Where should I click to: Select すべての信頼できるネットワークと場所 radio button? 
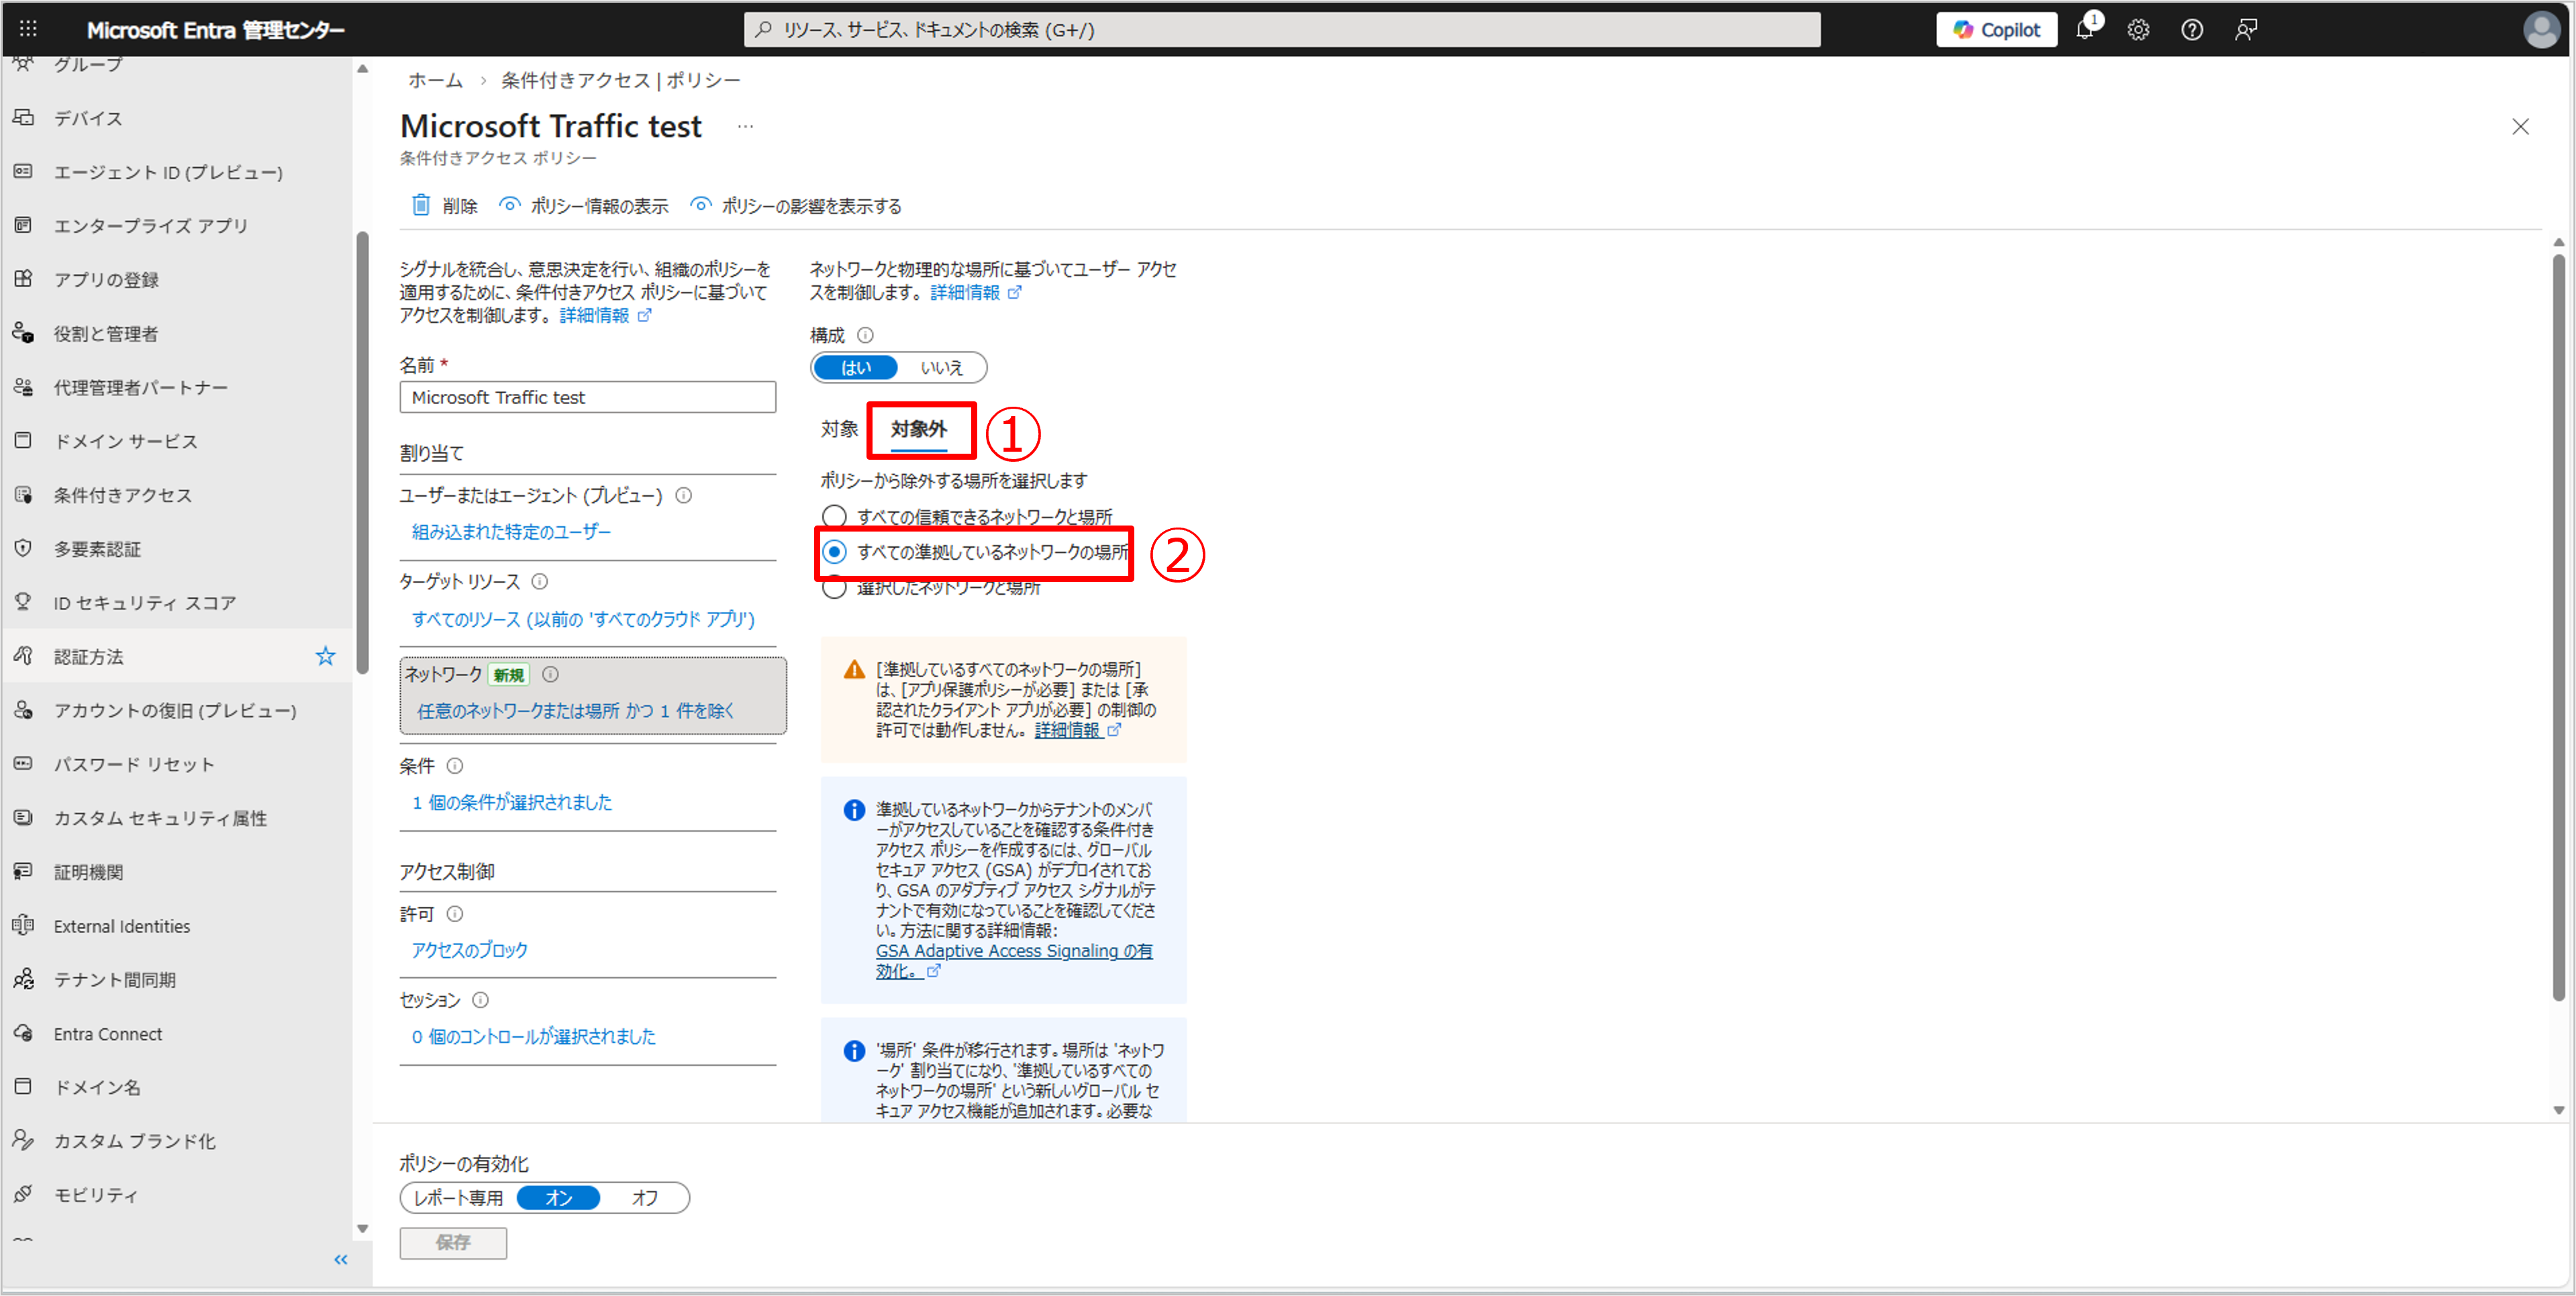pos(834,516)
